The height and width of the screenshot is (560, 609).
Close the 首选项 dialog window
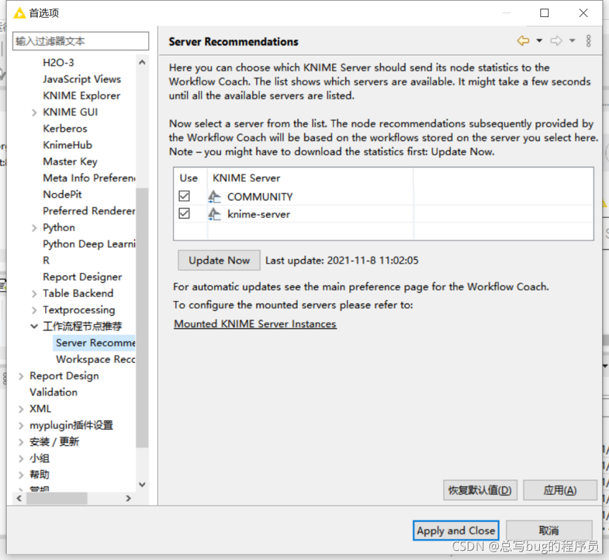[583, 13]
